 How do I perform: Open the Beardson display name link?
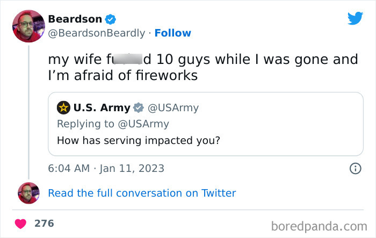click(75, 19)
